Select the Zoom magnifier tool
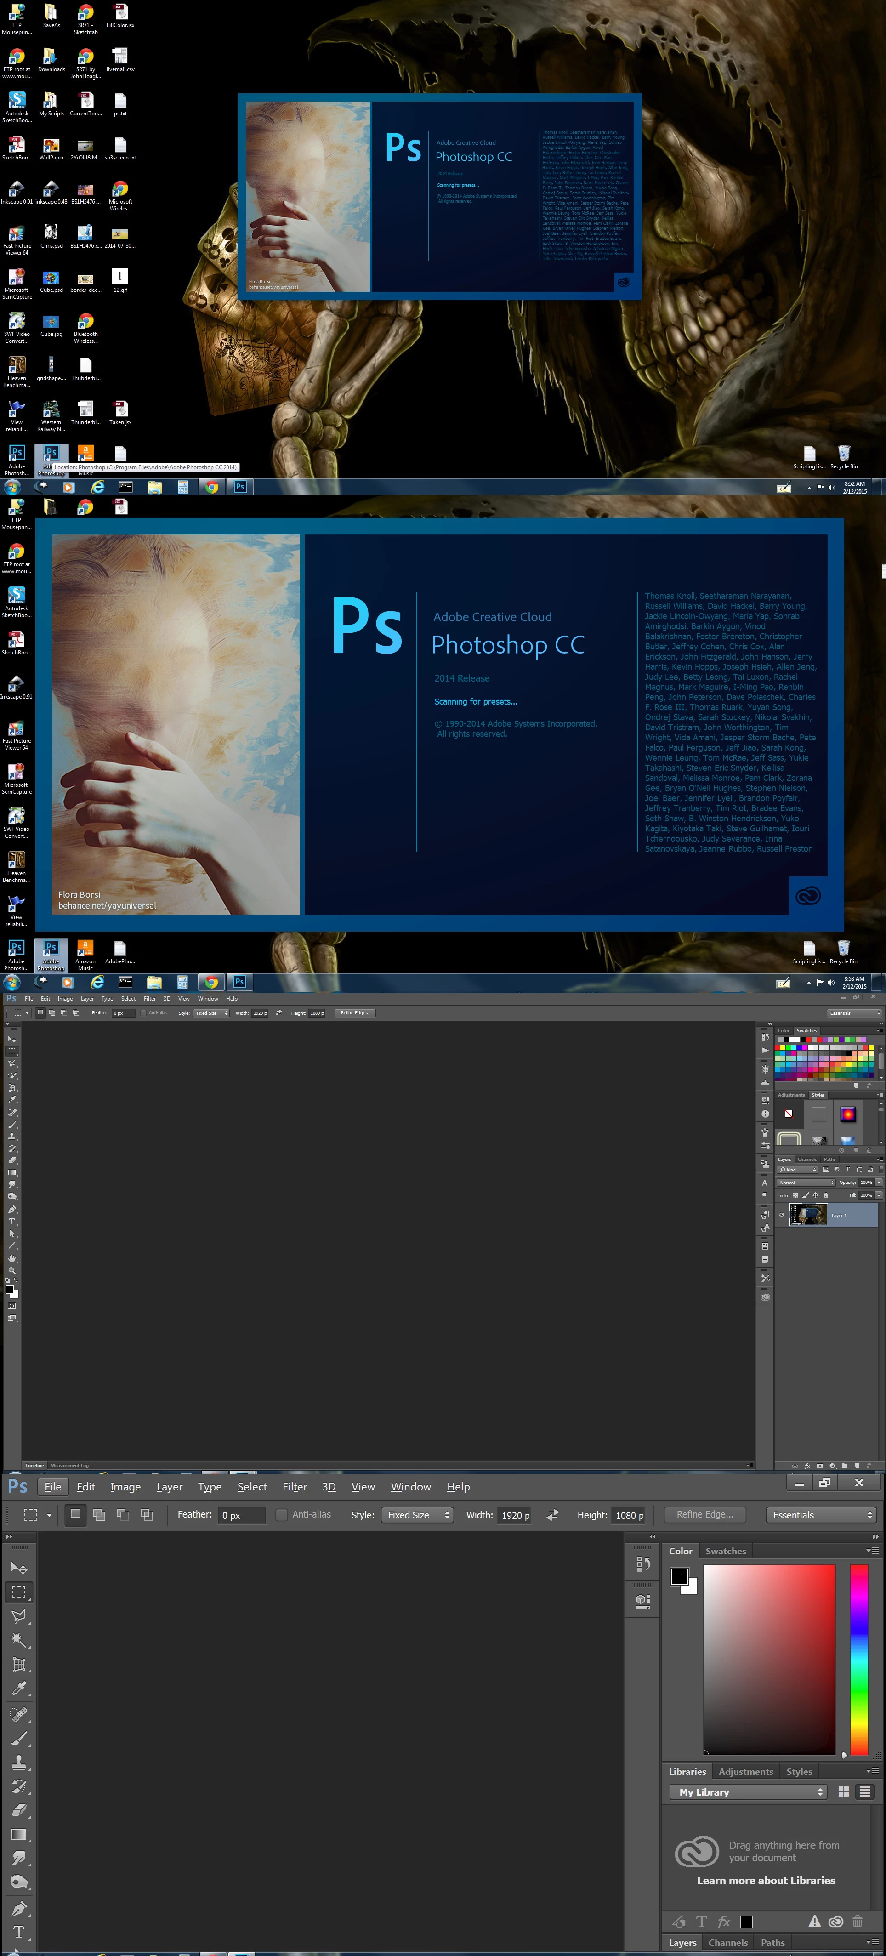The height and width of the screenshot is (1956, 886). (11, 1270)
